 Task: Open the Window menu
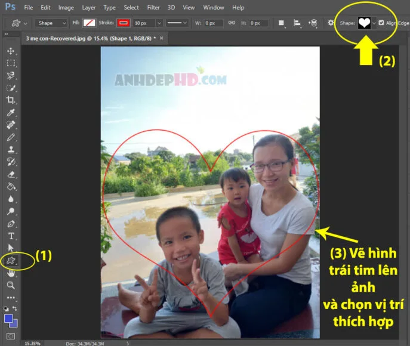click(x=214, y=8)
